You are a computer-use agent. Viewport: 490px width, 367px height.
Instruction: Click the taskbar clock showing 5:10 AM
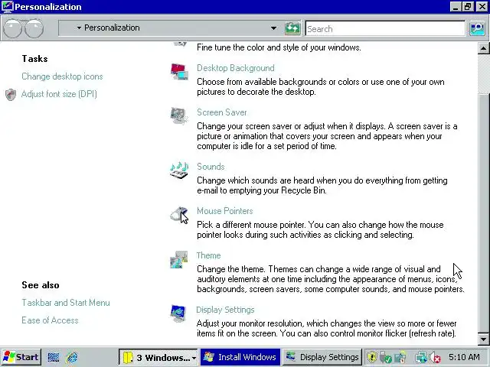click(x=464, y=357)
